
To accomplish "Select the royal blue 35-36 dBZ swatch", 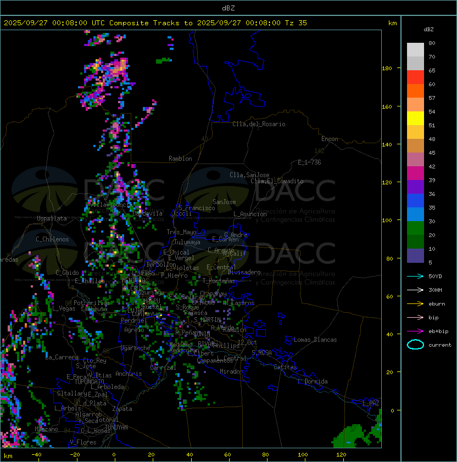I will [x=415, y=201].
